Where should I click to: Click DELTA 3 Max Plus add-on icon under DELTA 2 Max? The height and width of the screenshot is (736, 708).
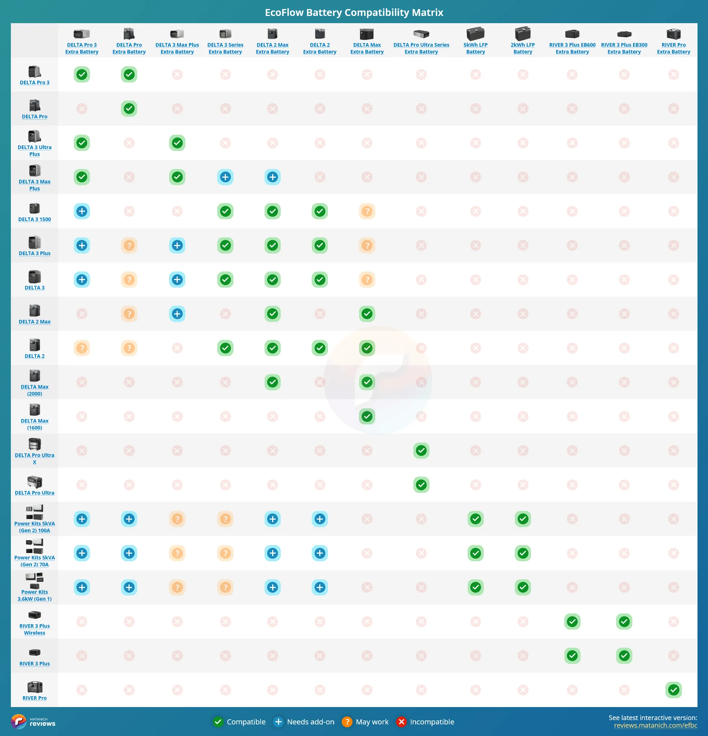click(273, 177)
